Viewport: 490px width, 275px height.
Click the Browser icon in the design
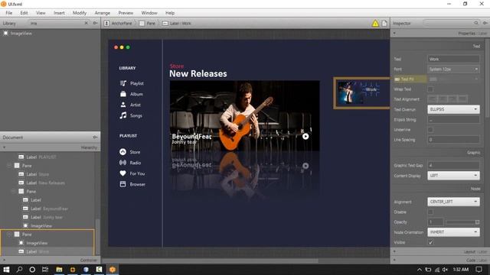(122, 184)
